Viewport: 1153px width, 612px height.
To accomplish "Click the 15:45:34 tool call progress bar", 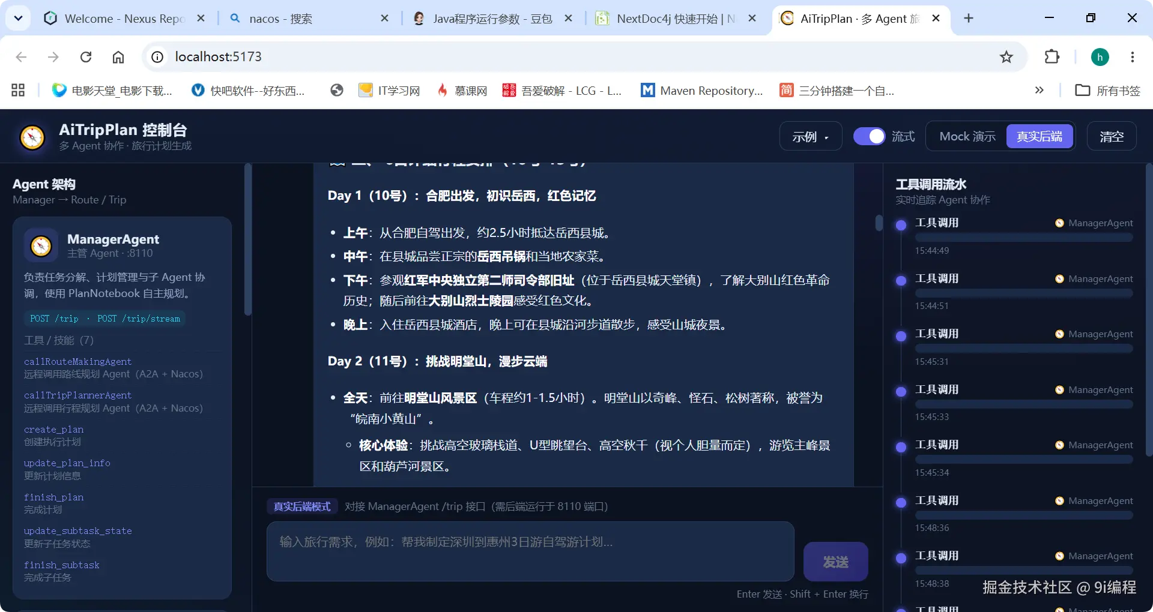I will click(x=1024, y=460).
